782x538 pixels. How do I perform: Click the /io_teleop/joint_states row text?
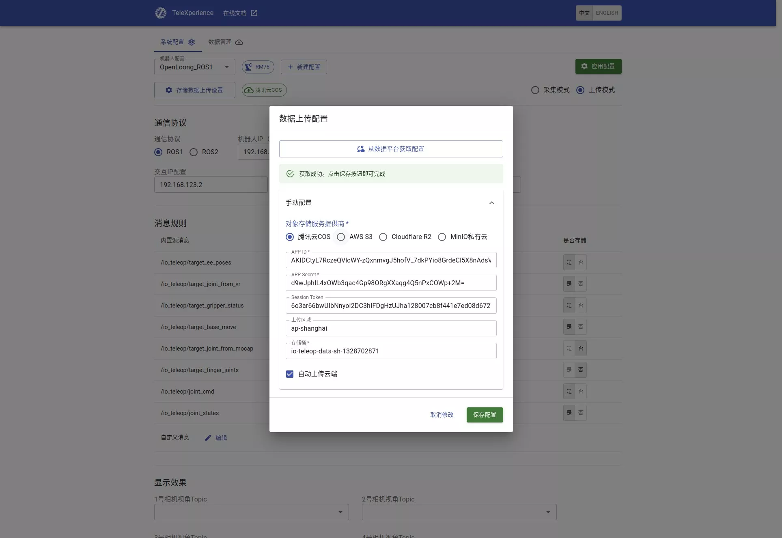[x=190, y=413]
